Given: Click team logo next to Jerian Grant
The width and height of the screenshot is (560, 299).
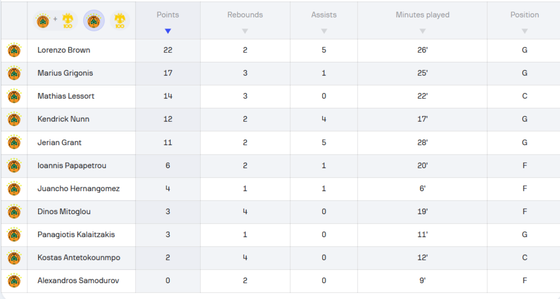Looking at the screenshot, I should coord(14,143).
